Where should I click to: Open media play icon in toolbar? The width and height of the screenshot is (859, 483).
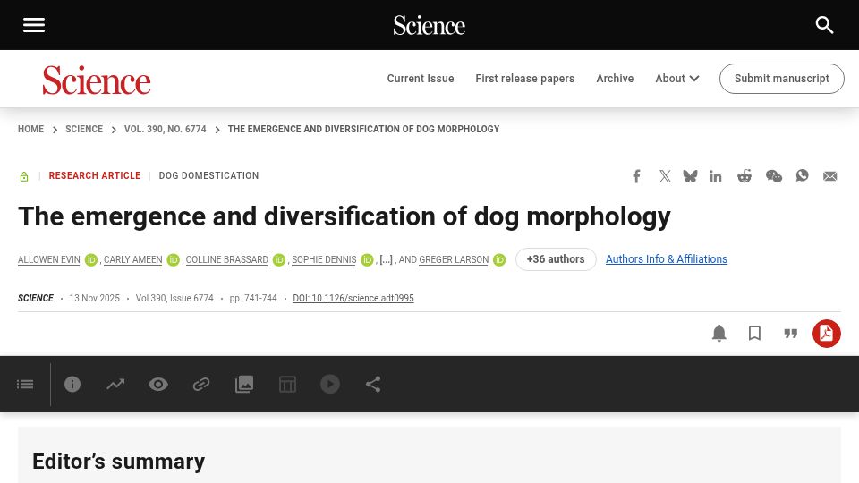pos(330,384)
